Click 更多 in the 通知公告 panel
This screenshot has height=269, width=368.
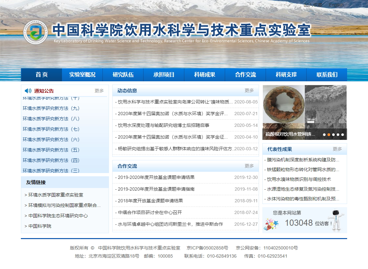(99, 91)
